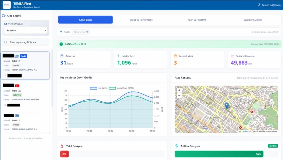Open the Bakım ve Sistem tab
This screenshot has width=283, height=160.
point(253,20)
